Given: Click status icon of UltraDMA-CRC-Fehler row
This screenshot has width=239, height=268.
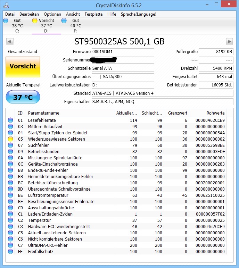Looking at the screenshot, I should [x=10, y=245].
